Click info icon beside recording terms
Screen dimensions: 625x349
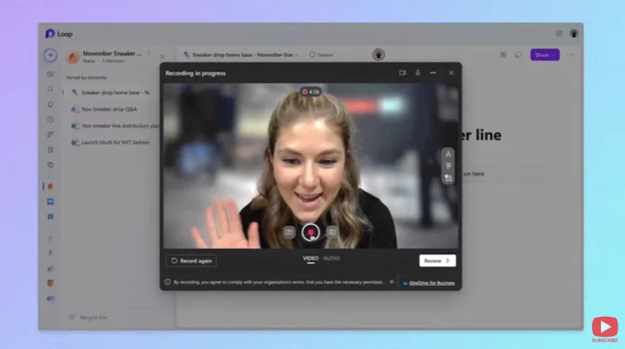click(168, 282)
